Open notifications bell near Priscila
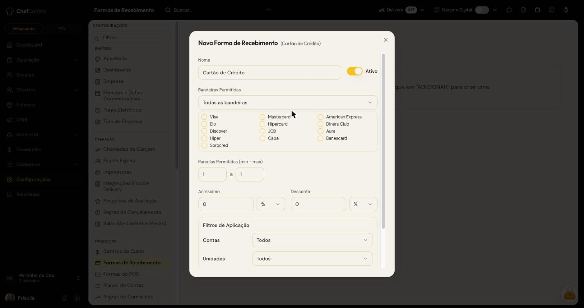 65,298
